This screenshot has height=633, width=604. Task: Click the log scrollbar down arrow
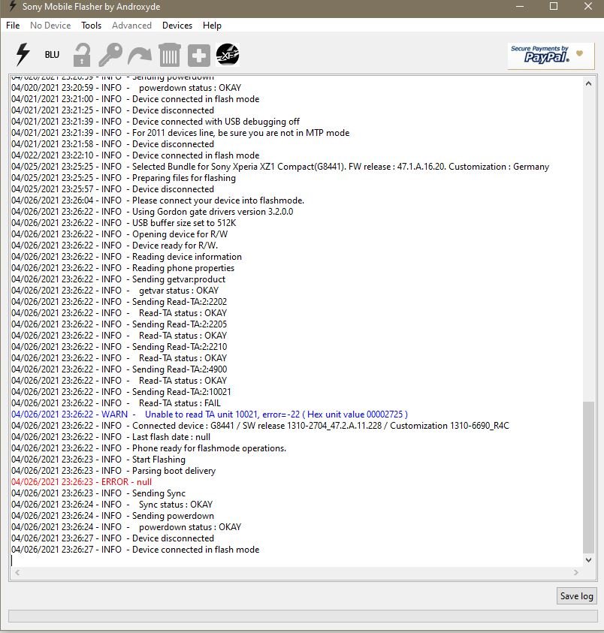click(x=589, y=560)
